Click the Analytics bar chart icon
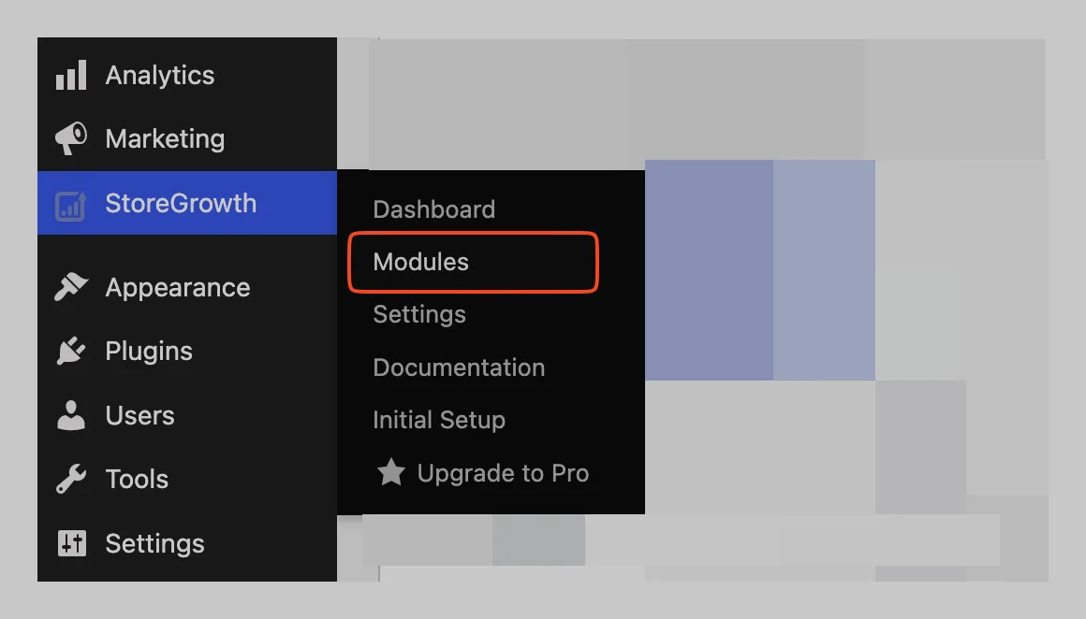 (x=71, y=75)
